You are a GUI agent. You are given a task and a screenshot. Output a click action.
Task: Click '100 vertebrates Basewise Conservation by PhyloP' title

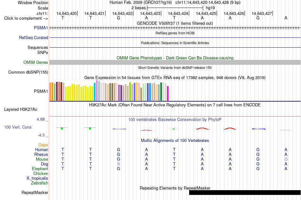(175, 120)
